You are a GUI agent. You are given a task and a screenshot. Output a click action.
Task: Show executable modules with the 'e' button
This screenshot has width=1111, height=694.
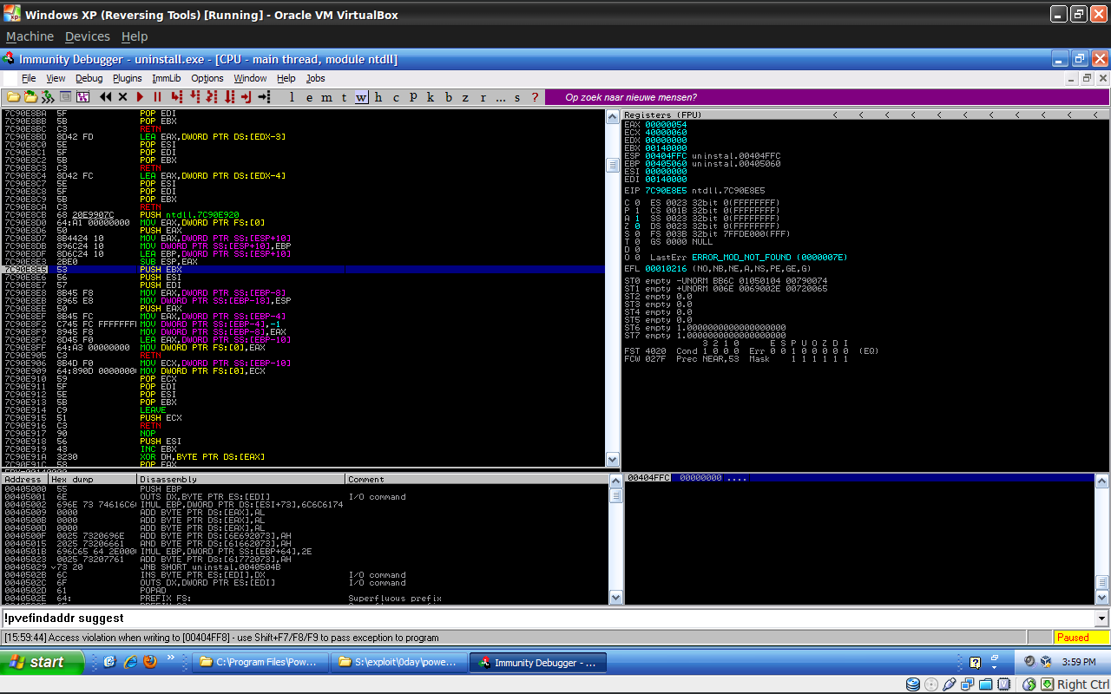(309, 97)
